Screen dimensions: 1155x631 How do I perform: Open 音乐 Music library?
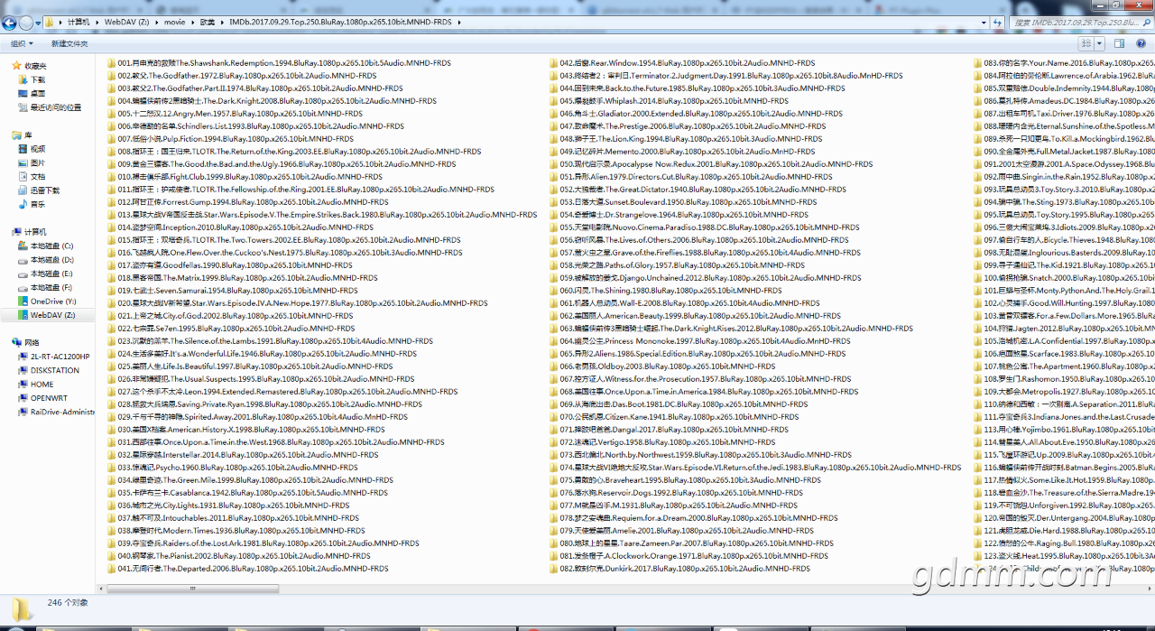coord(37,204)
